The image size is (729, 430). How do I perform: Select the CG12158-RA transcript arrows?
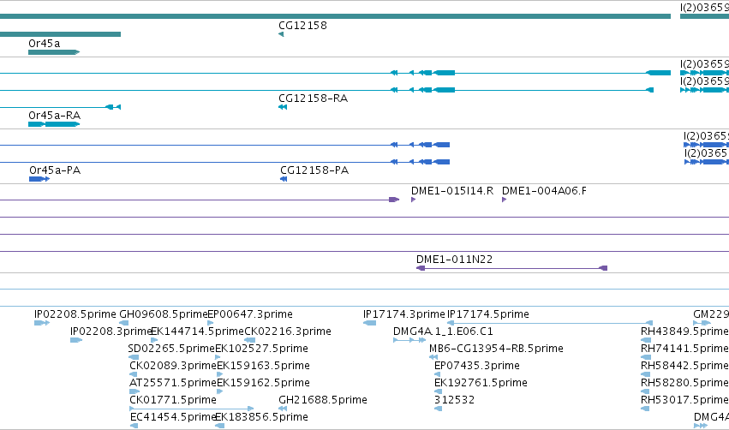[x=283, y=107]
